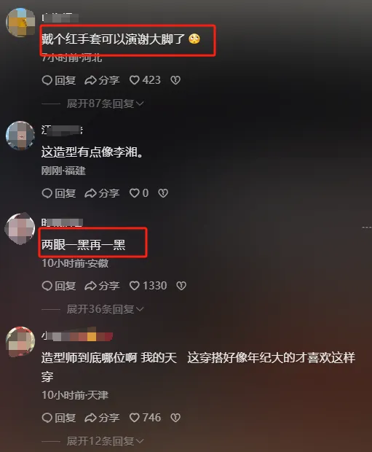Like the comment with 423 likes
372x452 pixels.
145,80
